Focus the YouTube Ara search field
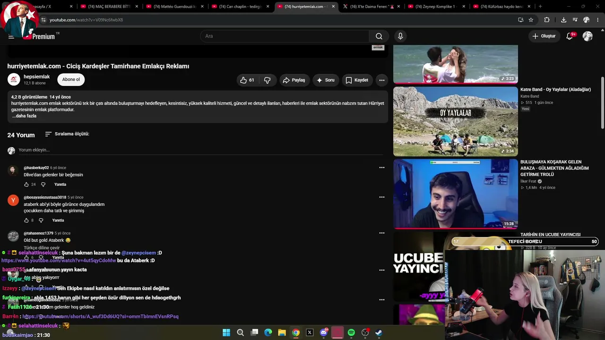The width and height of the screenshot is (605, 340). pos(285,36)
